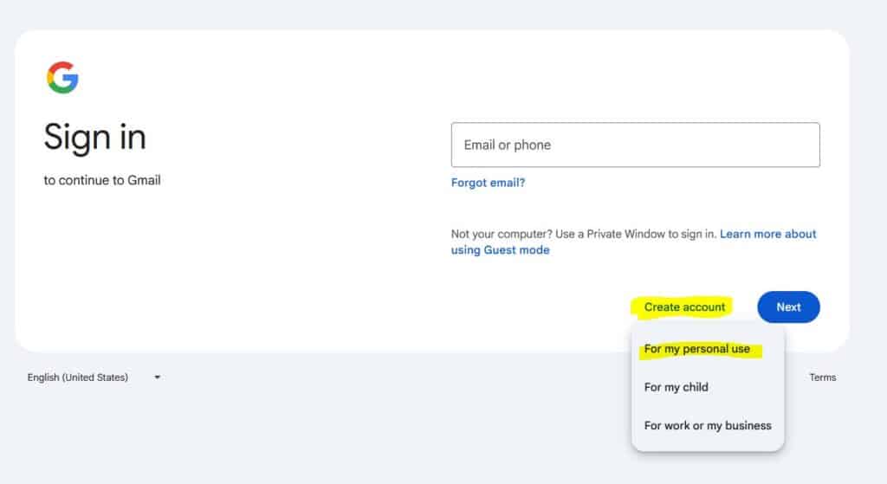Click the red part of the Google logo

point(61,66)
